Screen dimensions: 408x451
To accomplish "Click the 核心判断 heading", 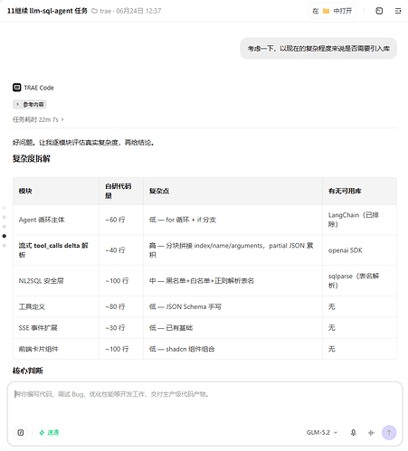I will click(28, 371).
